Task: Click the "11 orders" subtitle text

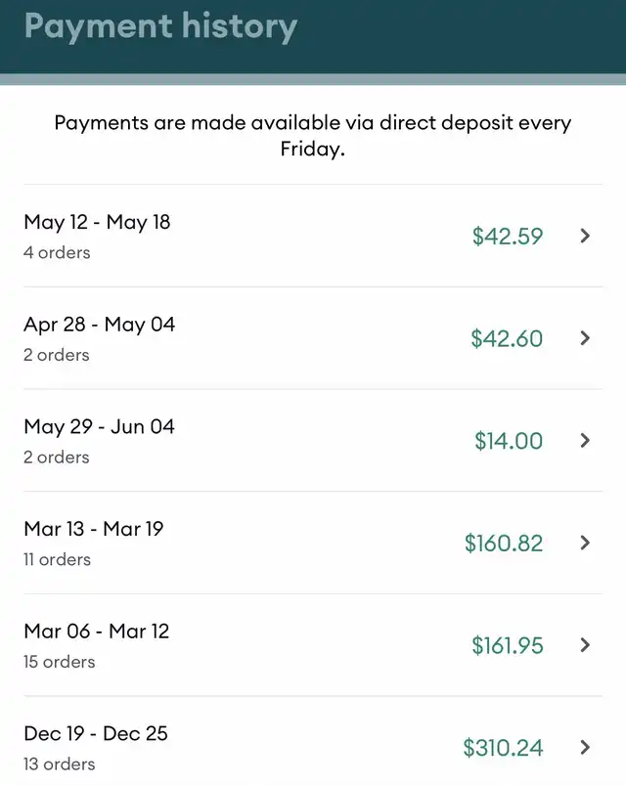Action: (57, 559)
